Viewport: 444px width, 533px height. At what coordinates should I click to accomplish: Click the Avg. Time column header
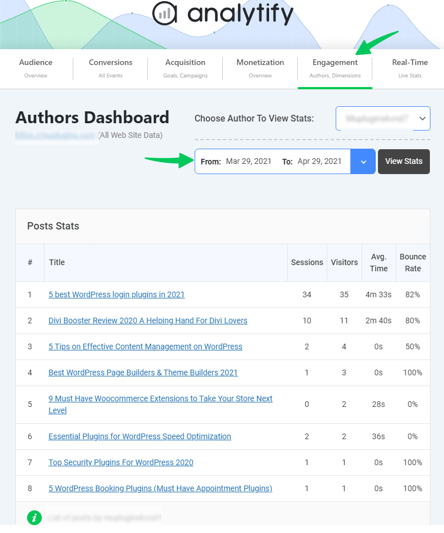[379, 262]
